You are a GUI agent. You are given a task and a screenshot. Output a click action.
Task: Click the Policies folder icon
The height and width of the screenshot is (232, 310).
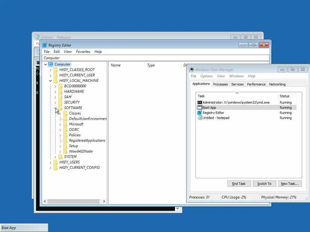[65, 135]
